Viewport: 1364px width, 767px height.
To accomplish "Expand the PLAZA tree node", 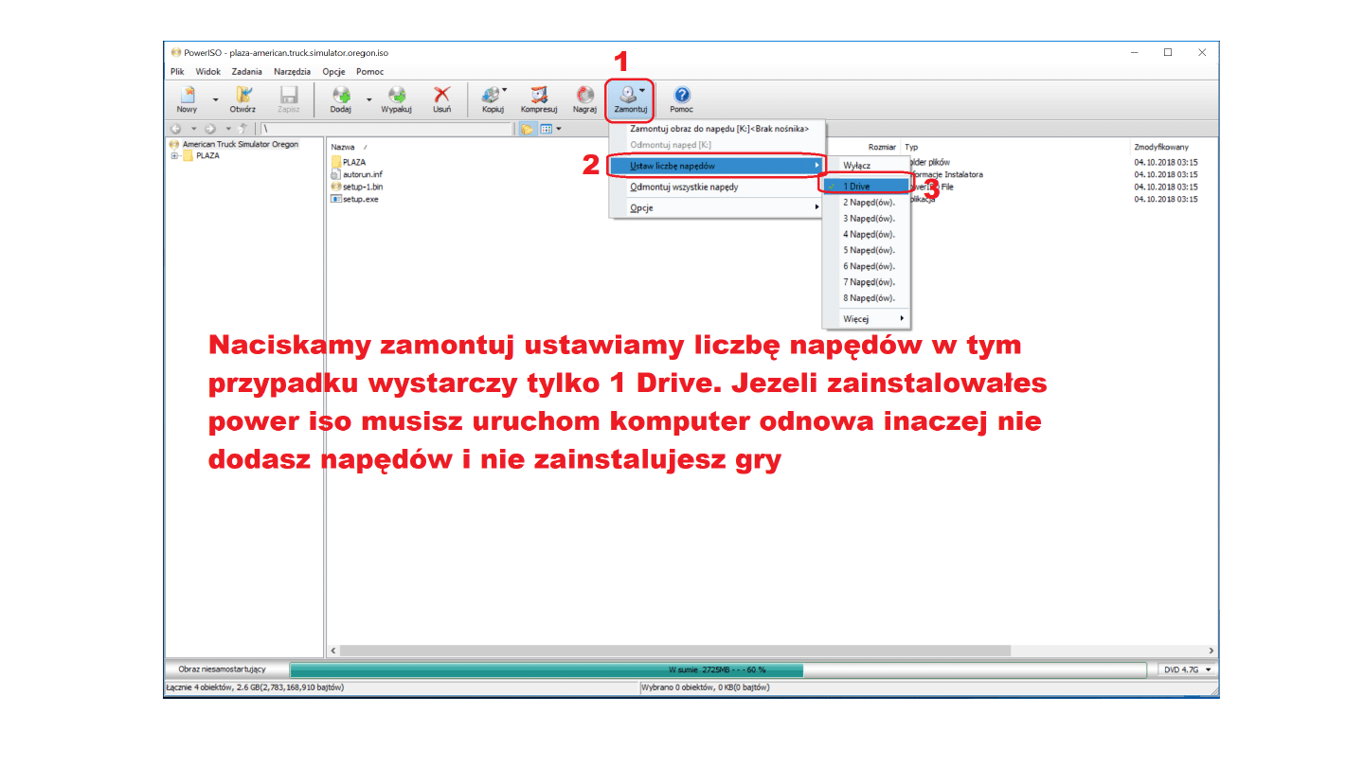I will [x=176, y=154].
